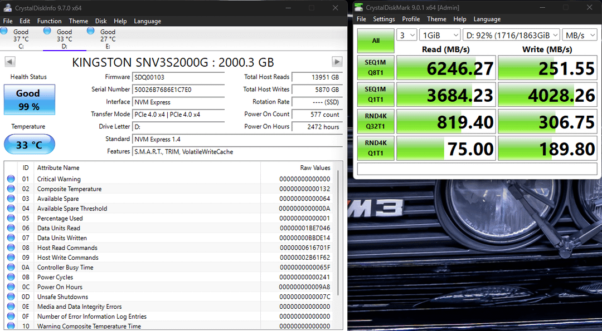Viewport: 602px width, 331px height.
Task: Open the MB/s unit dropdown
Action: click(580, 35)
